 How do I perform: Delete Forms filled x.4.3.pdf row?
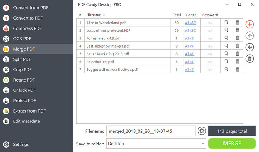238,38
